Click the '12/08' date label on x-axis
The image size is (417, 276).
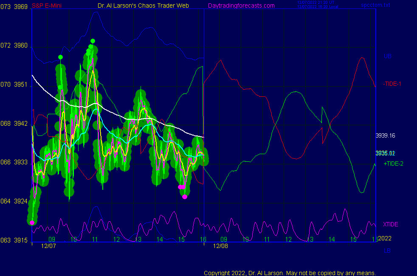pos(220,246)
